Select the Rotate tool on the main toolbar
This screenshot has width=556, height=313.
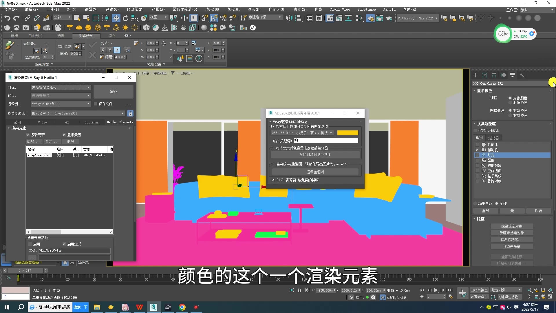coord(125,18)
